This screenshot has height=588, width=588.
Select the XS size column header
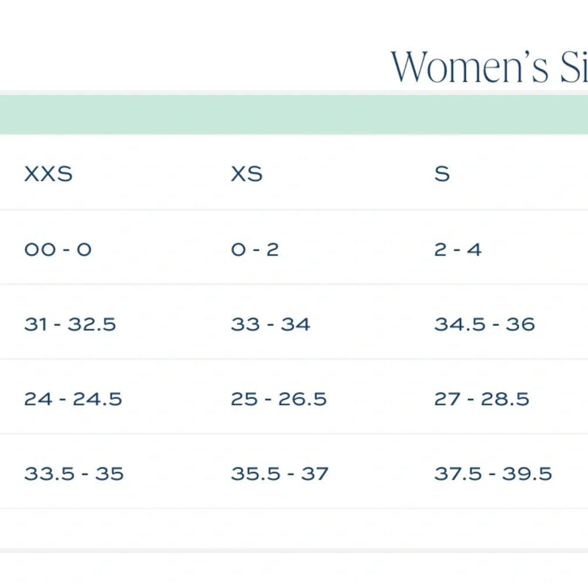pyautogui.click(x=247, y=174)
